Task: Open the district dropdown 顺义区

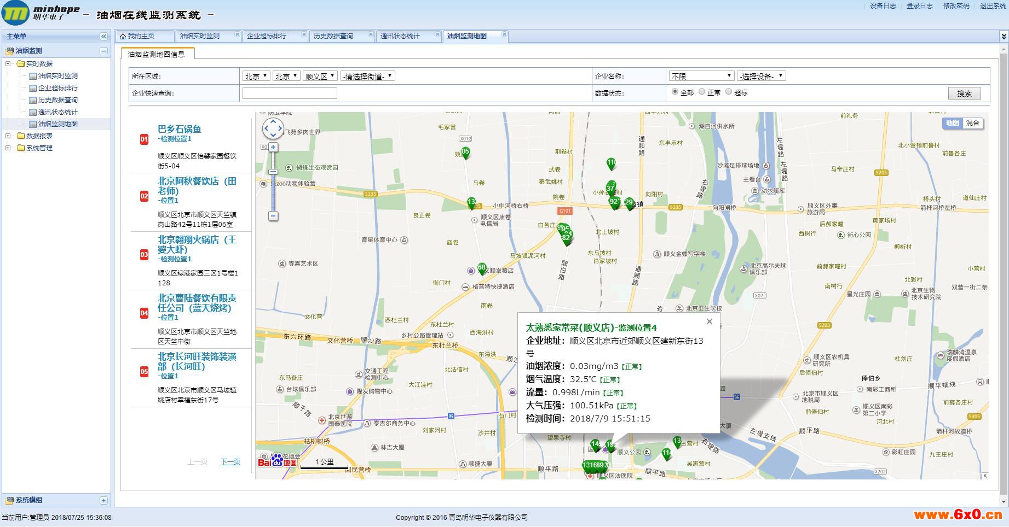Action: (320, 76)
